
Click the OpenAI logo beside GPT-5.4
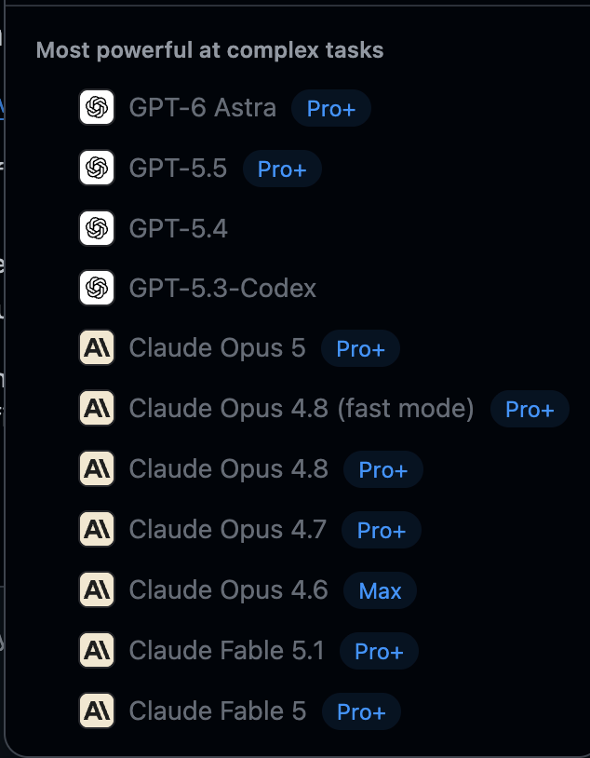click(x=97, y=228)
